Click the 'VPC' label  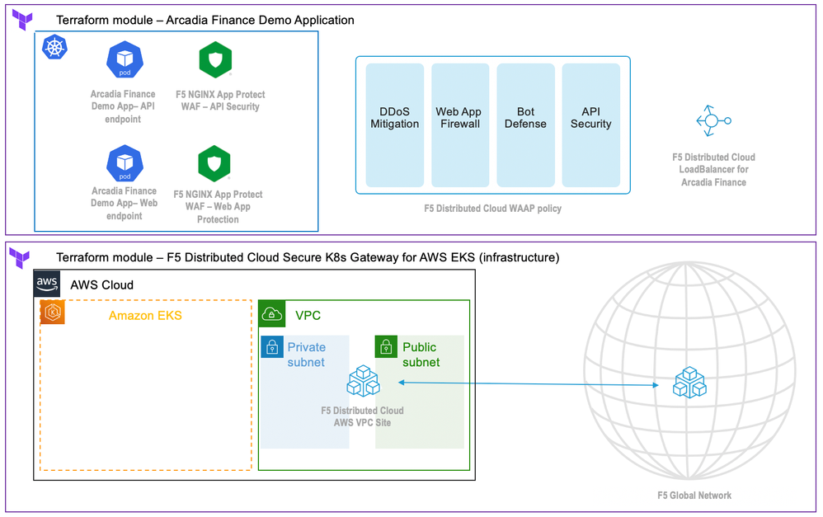click(308, 316)
